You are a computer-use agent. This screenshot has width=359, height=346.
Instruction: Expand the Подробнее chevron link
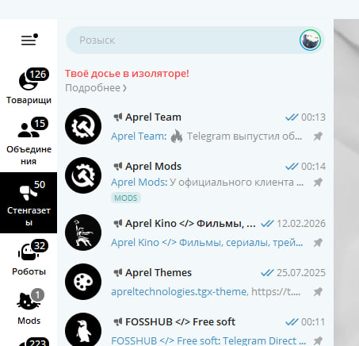coord(96,88)
